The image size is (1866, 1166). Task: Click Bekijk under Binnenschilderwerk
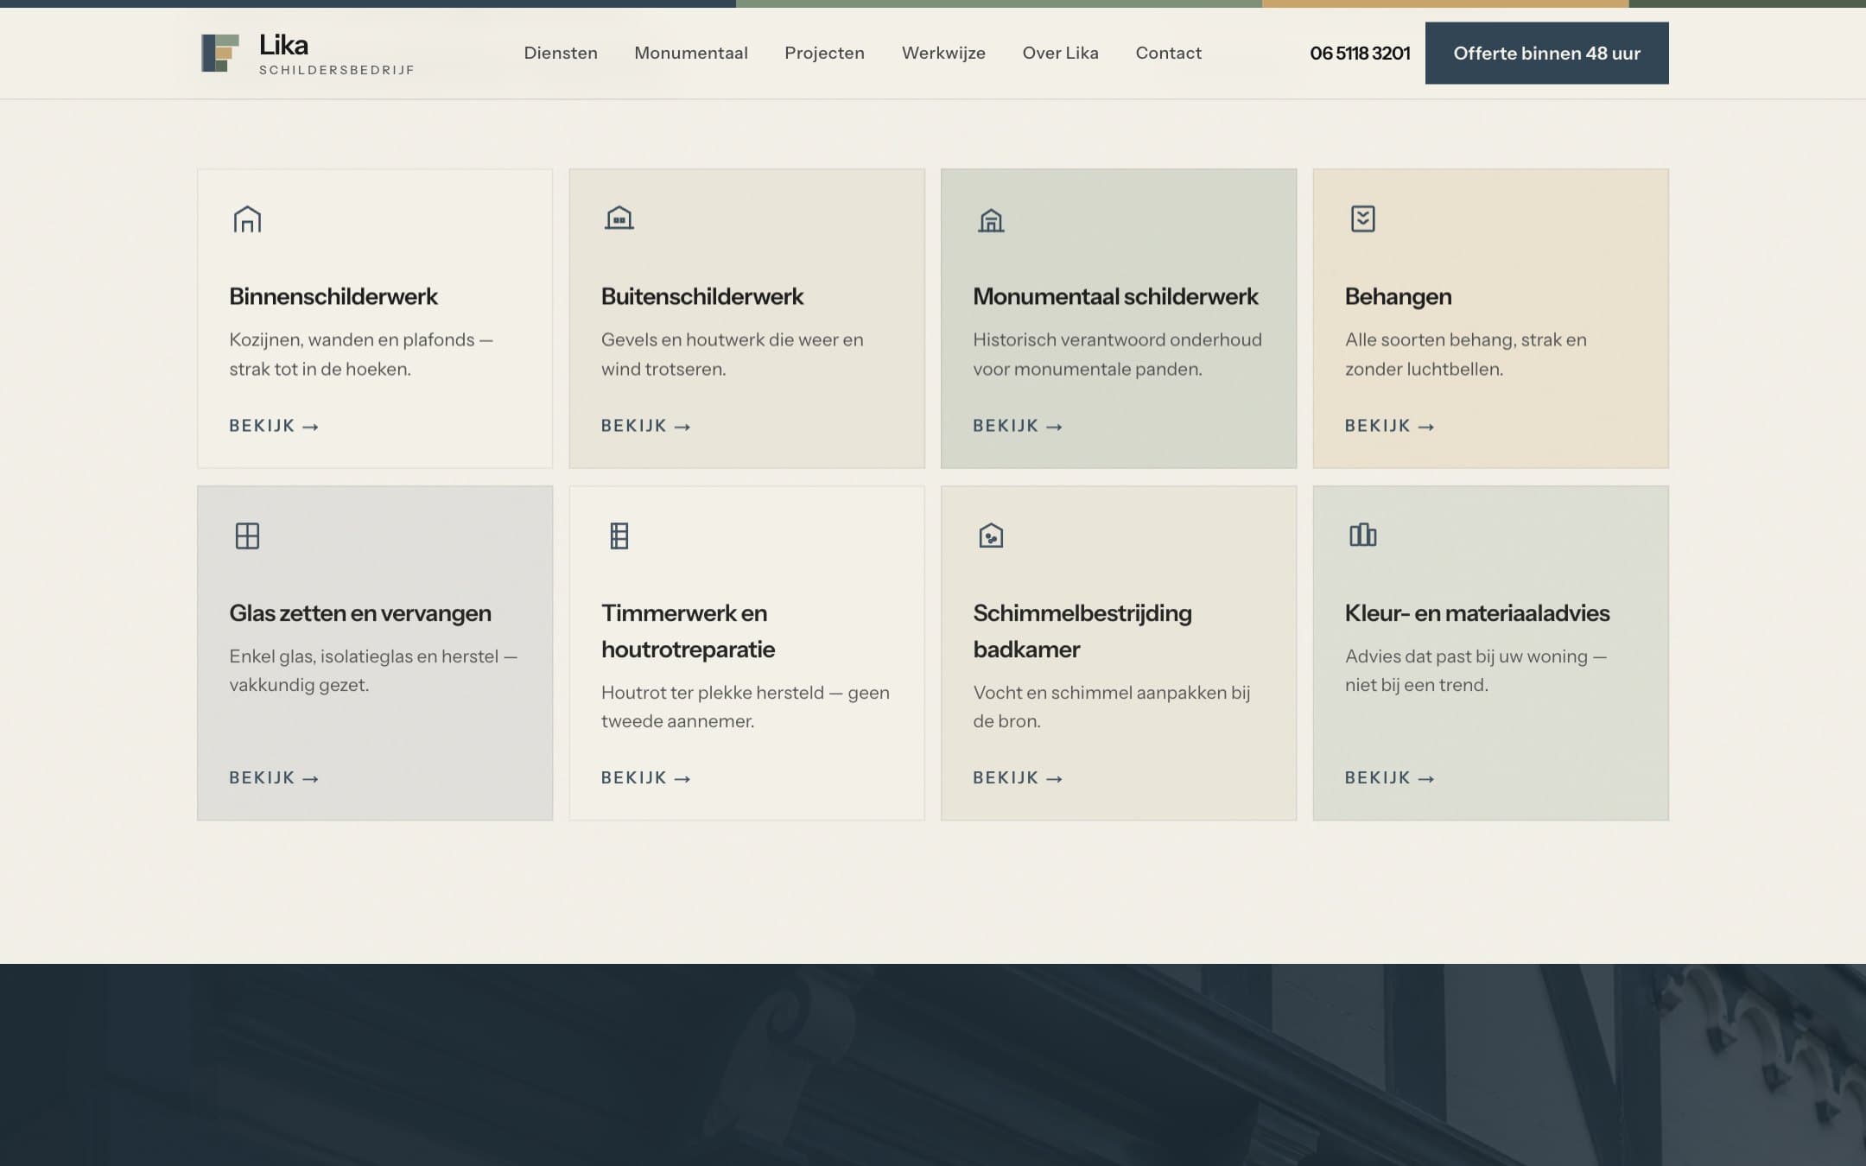coord(274,426)
